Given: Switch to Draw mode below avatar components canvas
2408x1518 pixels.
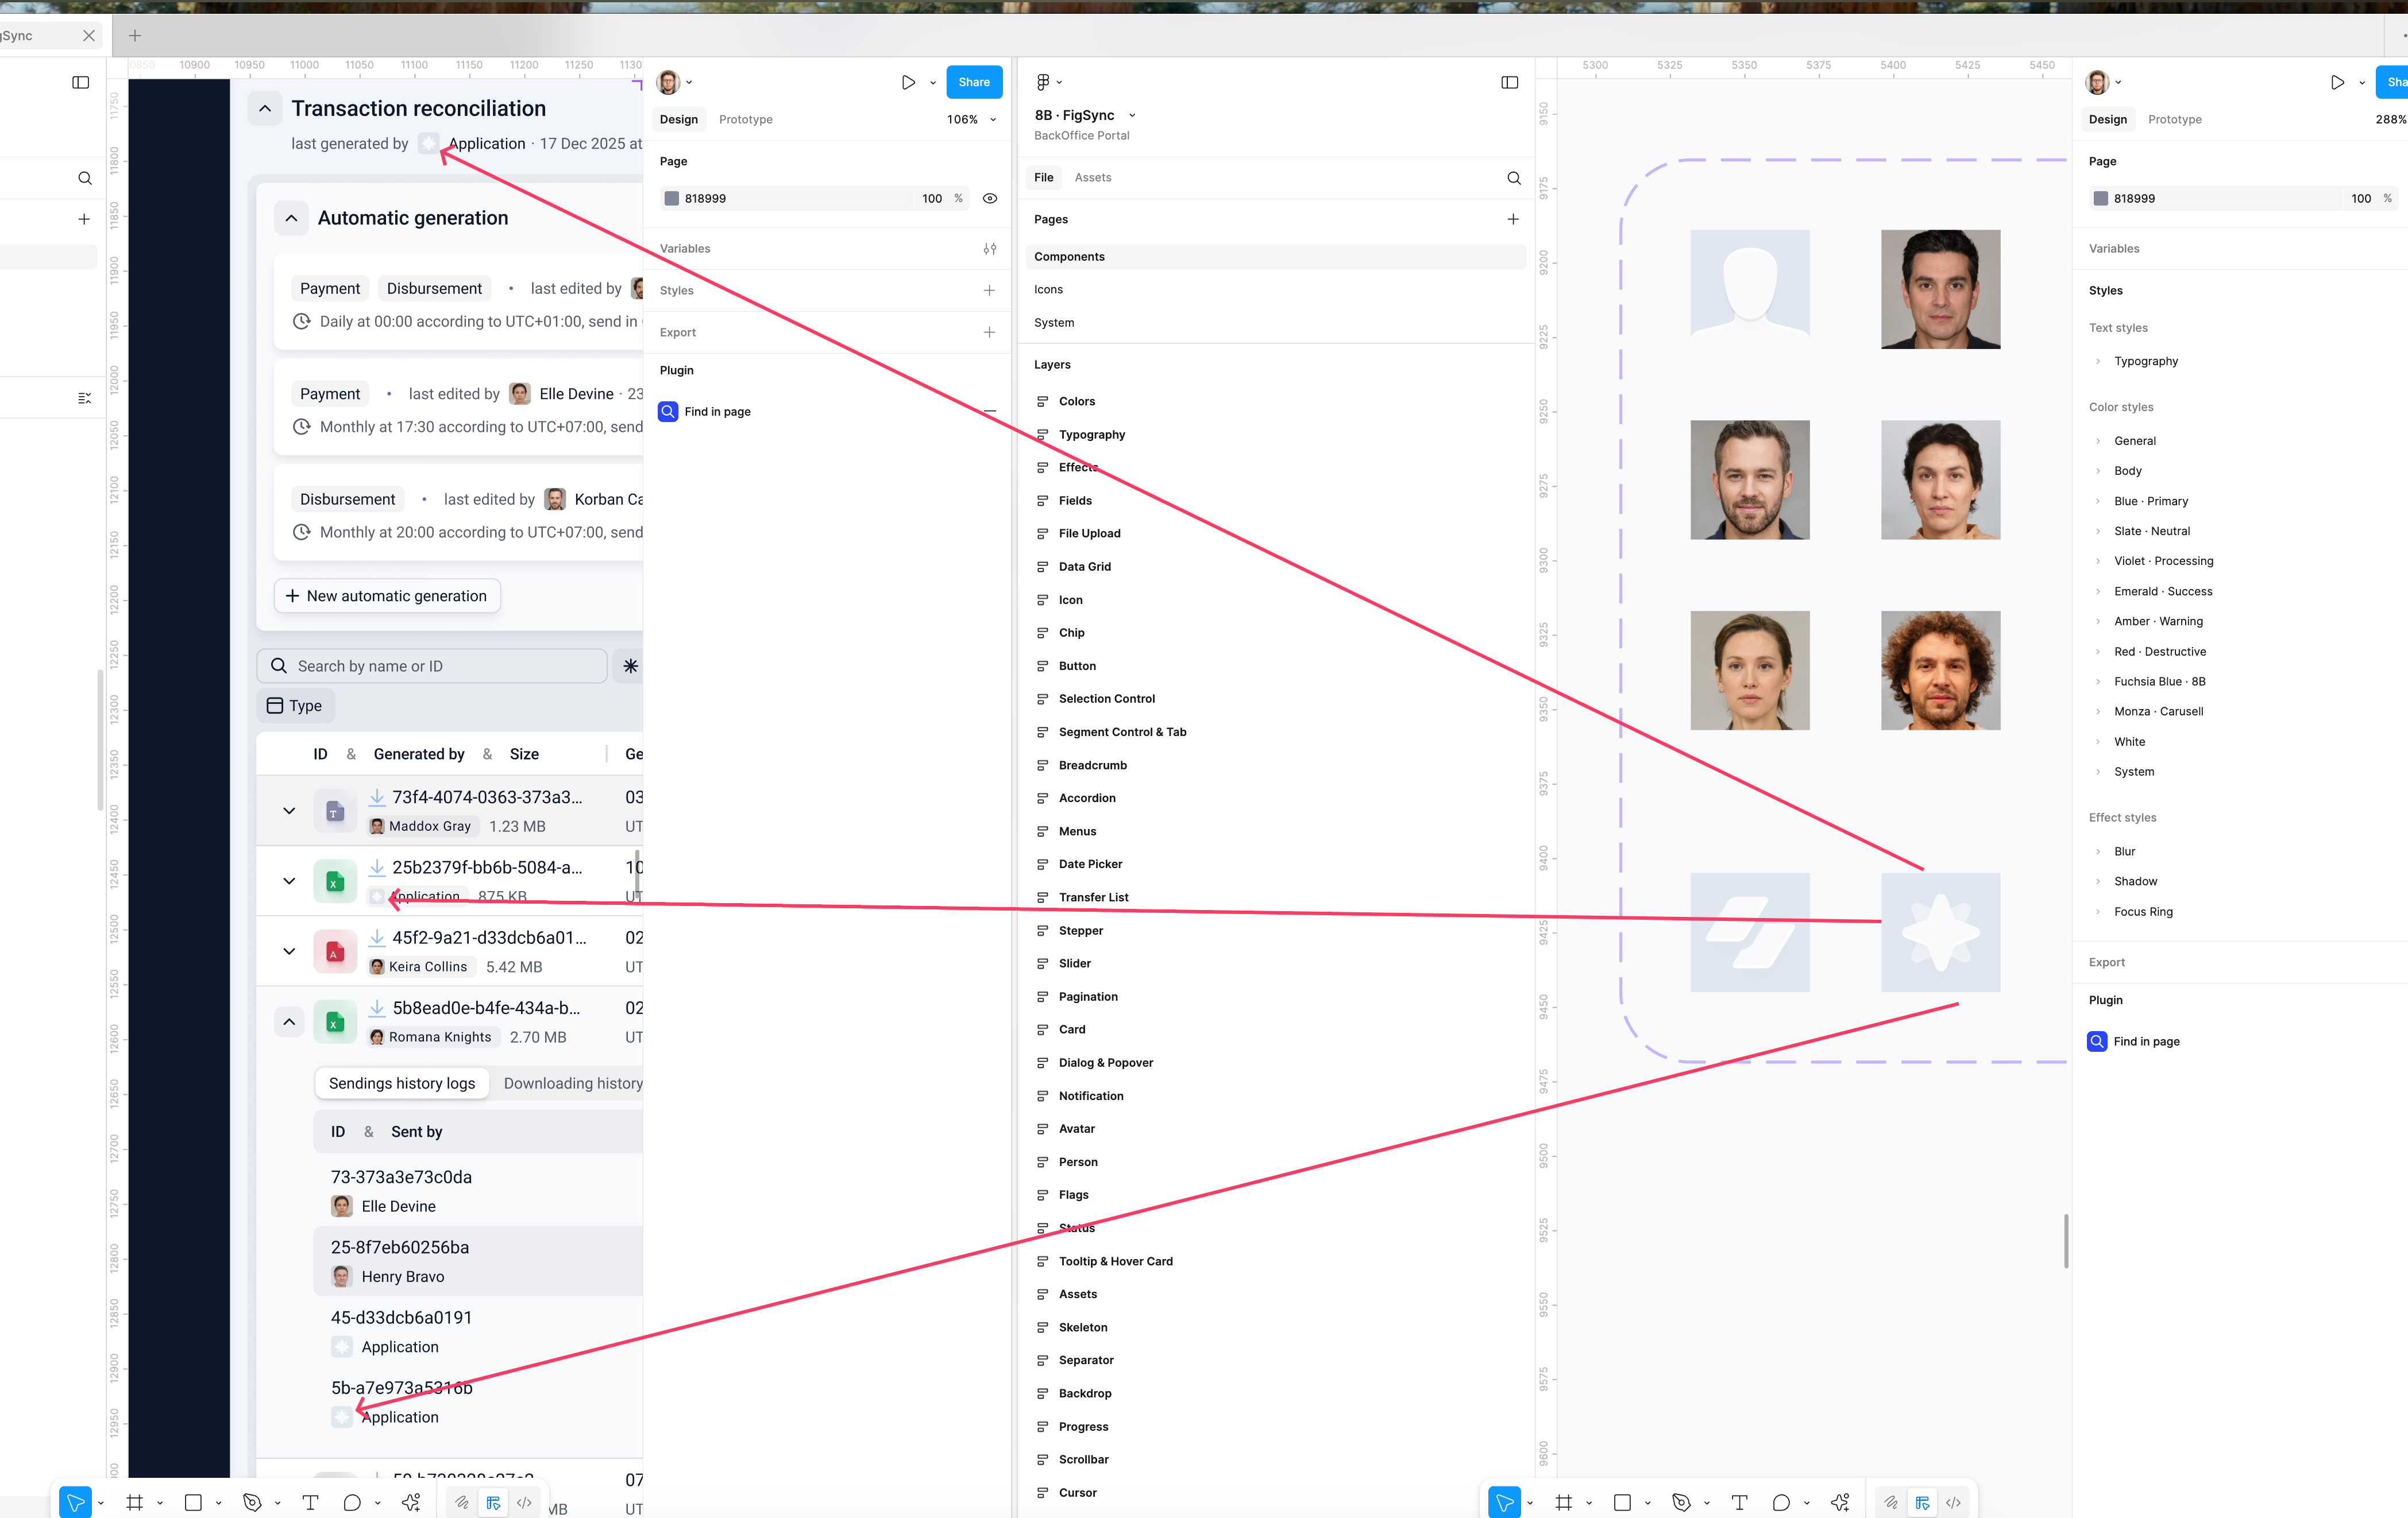Looking at the screenshot, I should 1891,1502.
